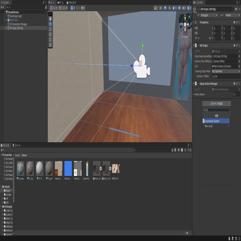Toggle XR Origin component enabled checkbox
The height and width of the screenshot is (241, 241).
[198, 46]
